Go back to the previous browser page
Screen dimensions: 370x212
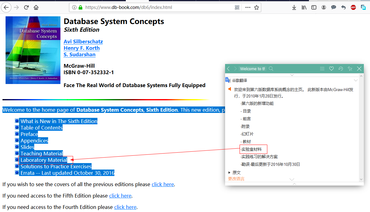[x=6, y=7]
